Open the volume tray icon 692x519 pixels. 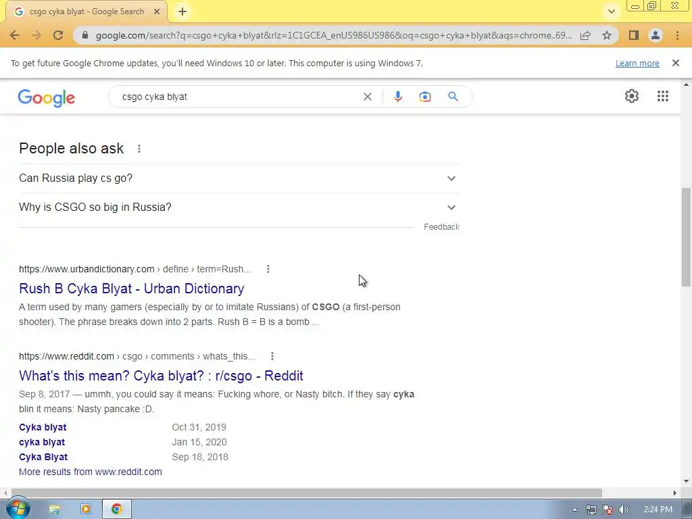pos(623,510)
